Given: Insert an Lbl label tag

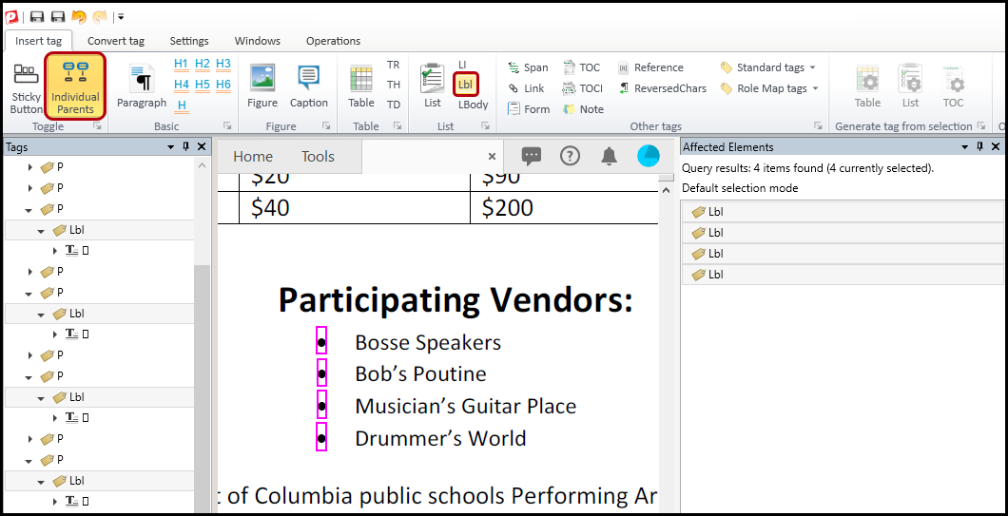Looking at the screenshot, I should point(464,85).
